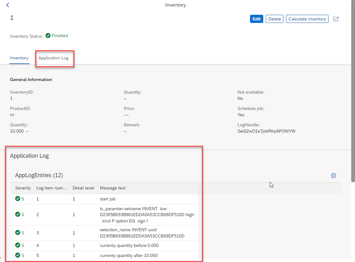This screenshot has width=355, height=262.
Task: Click the AppLogEntries (12) title
Action: (39, 175)
